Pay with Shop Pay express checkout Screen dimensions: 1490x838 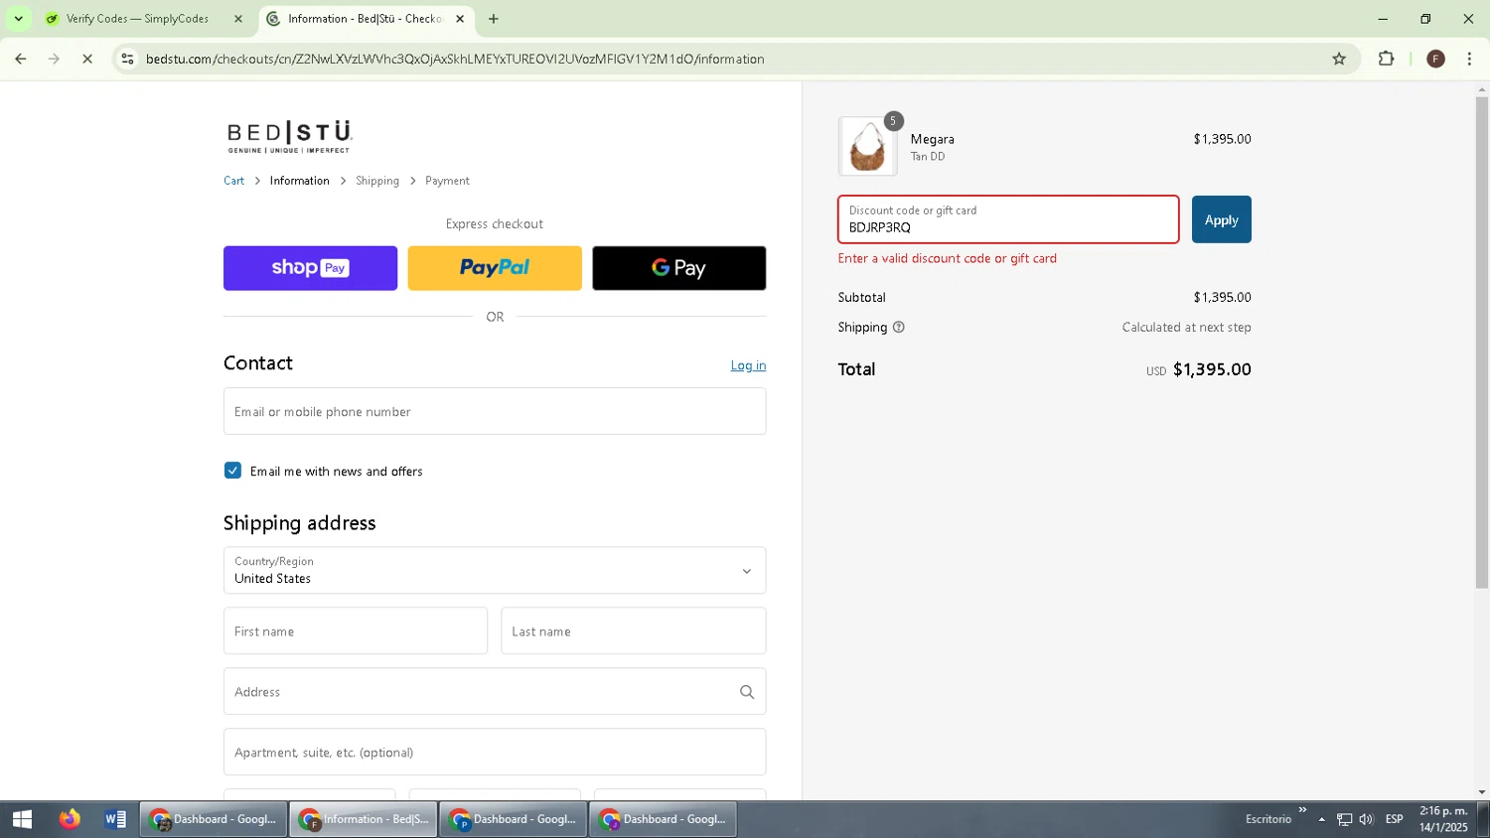pyautogui.click(x=310, y=268)
